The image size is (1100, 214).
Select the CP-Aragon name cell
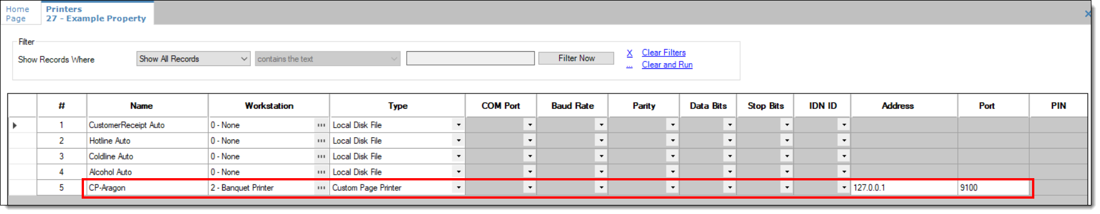pyautogui.click(x=147, y=188)
